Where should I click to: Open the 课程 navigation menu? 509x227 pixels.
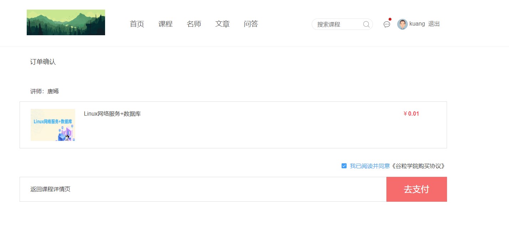[x=165, y=24]
